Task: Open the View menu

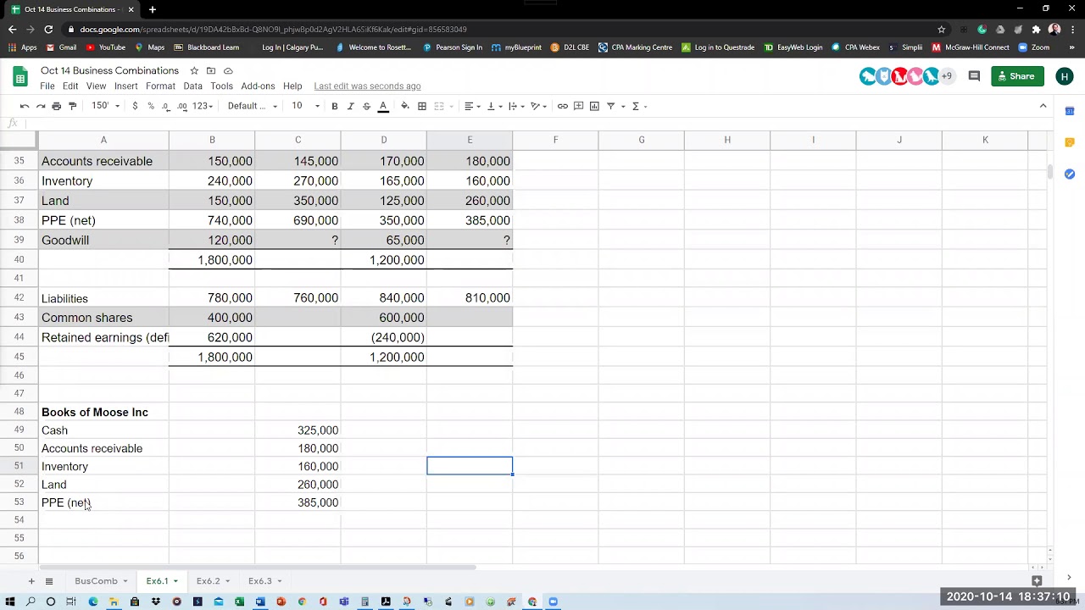Action: [96, 86]
